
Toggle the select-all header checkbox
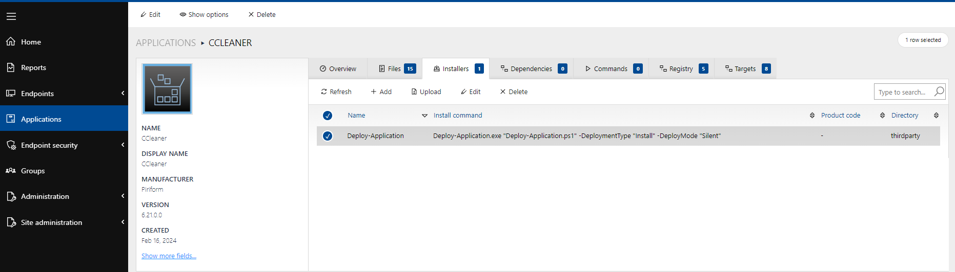pos(328,116)
